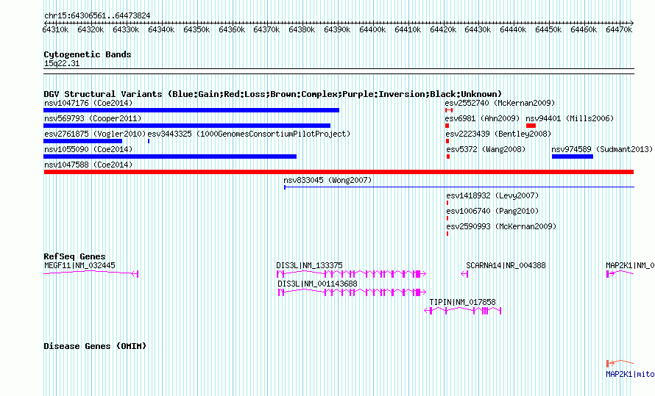Click the 64420k ruler tick label

[443, 29]
